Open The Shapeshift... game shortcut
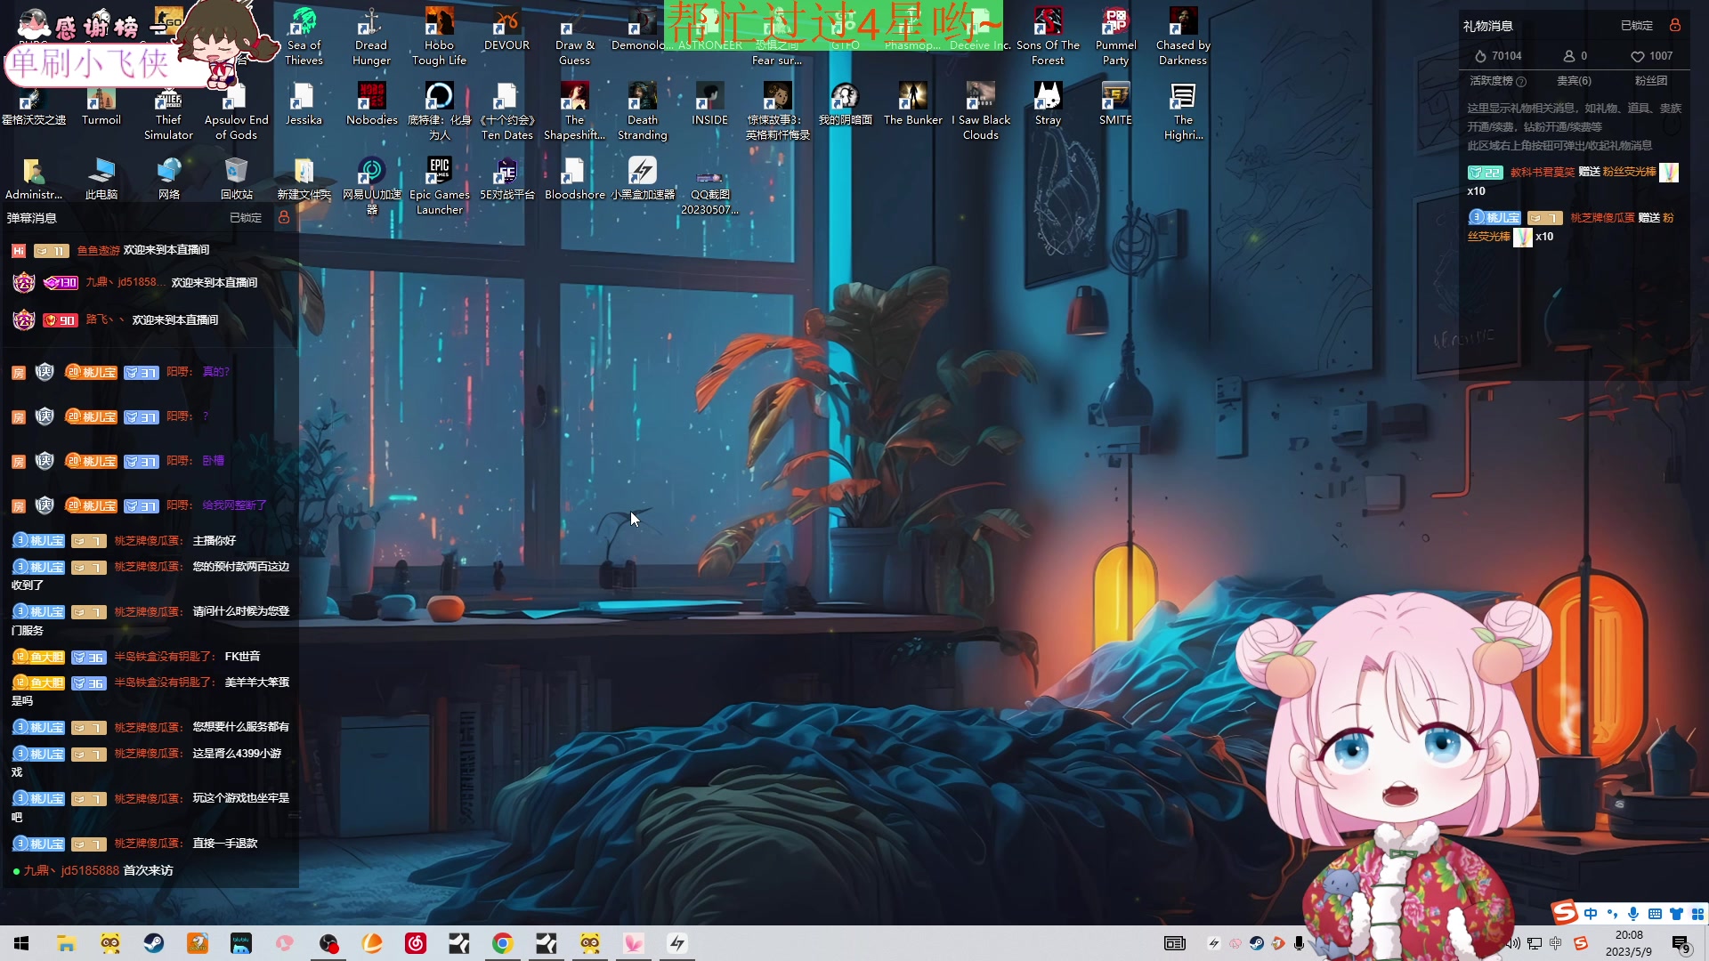The width and height of the screenshot is (1709, 961). coord(574,111)
